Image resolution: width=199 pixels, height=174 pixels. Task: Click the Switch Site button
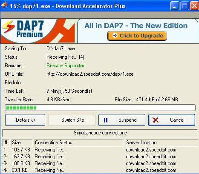(x=72, y=120)
